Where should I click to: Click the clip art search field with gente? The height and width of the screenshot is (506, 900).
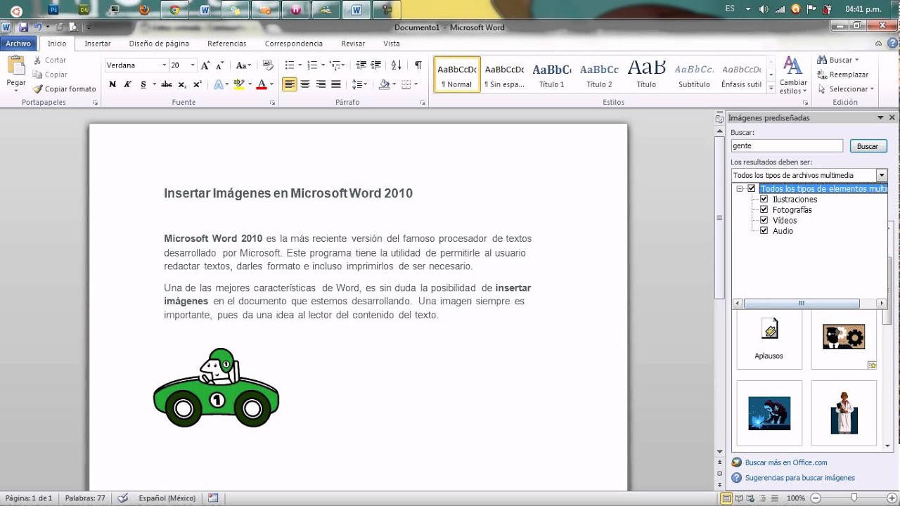(x=787, y=146)
